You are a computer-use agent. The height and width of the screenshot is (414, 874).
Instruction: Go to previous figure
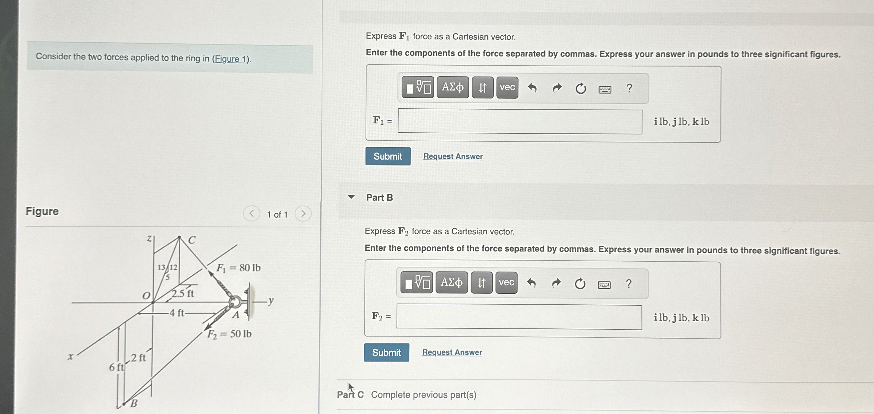pos(252,214)
